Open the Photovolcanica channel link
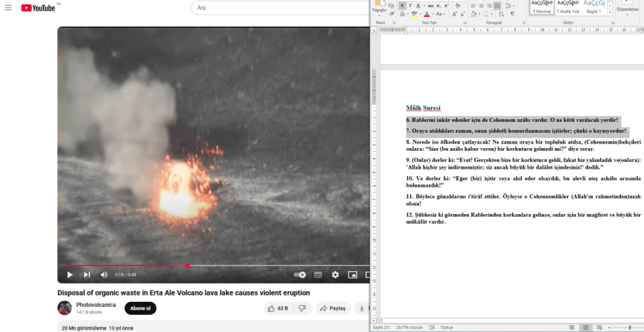Screen dimensions: 644x332 (x=96, y=304)
